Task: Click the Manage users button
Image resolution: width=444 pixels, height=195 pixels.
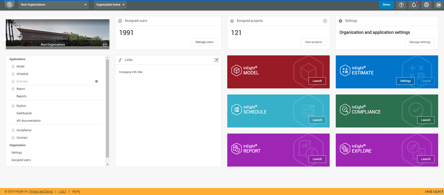Action: coord(205,42)
